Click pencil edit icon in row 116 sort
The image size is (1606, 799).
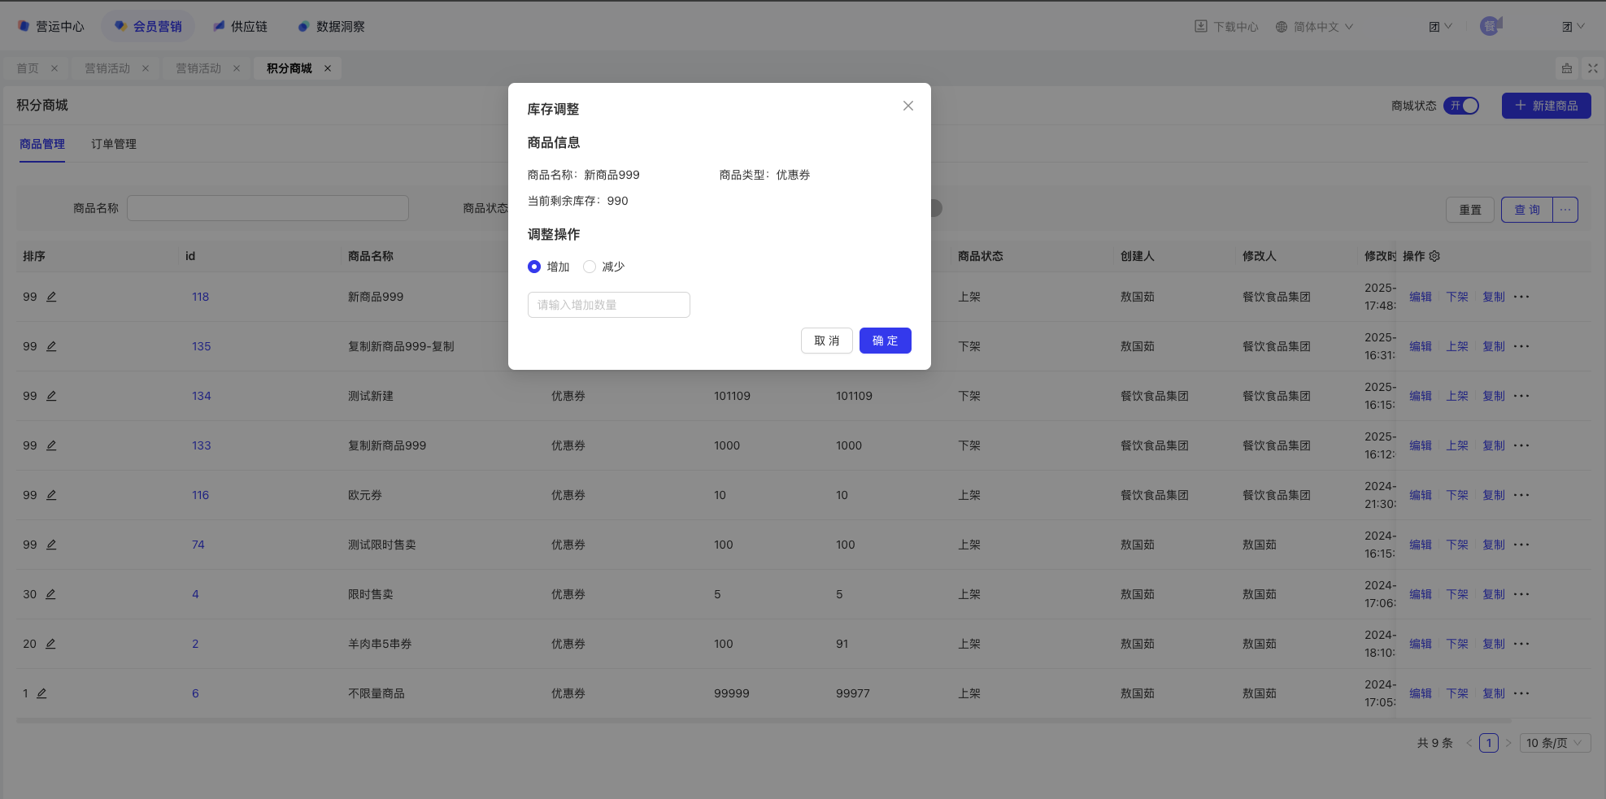coord(51,495)
